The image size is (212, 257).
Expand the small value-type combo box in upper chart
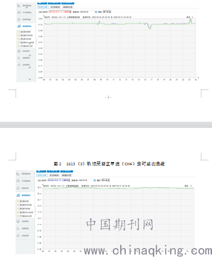tap(107, 12)
